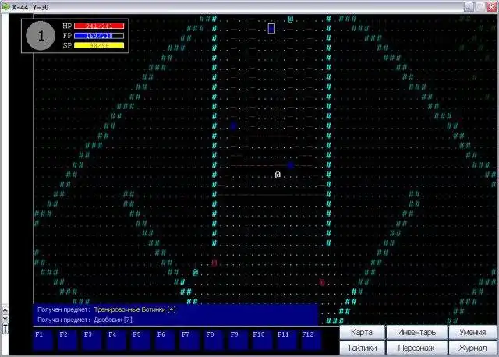The image size is (499, 357).
Task: Click the teal @ NPC near bottom-left wall
Action: [195, 272]
